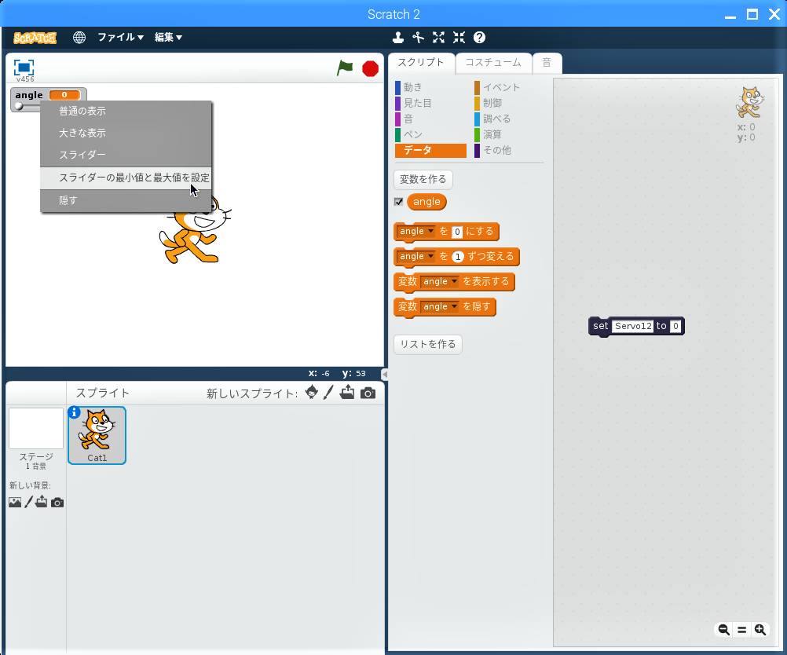Open variable dropdown in 'にする' block
The image size is (787, 655).
416,231
